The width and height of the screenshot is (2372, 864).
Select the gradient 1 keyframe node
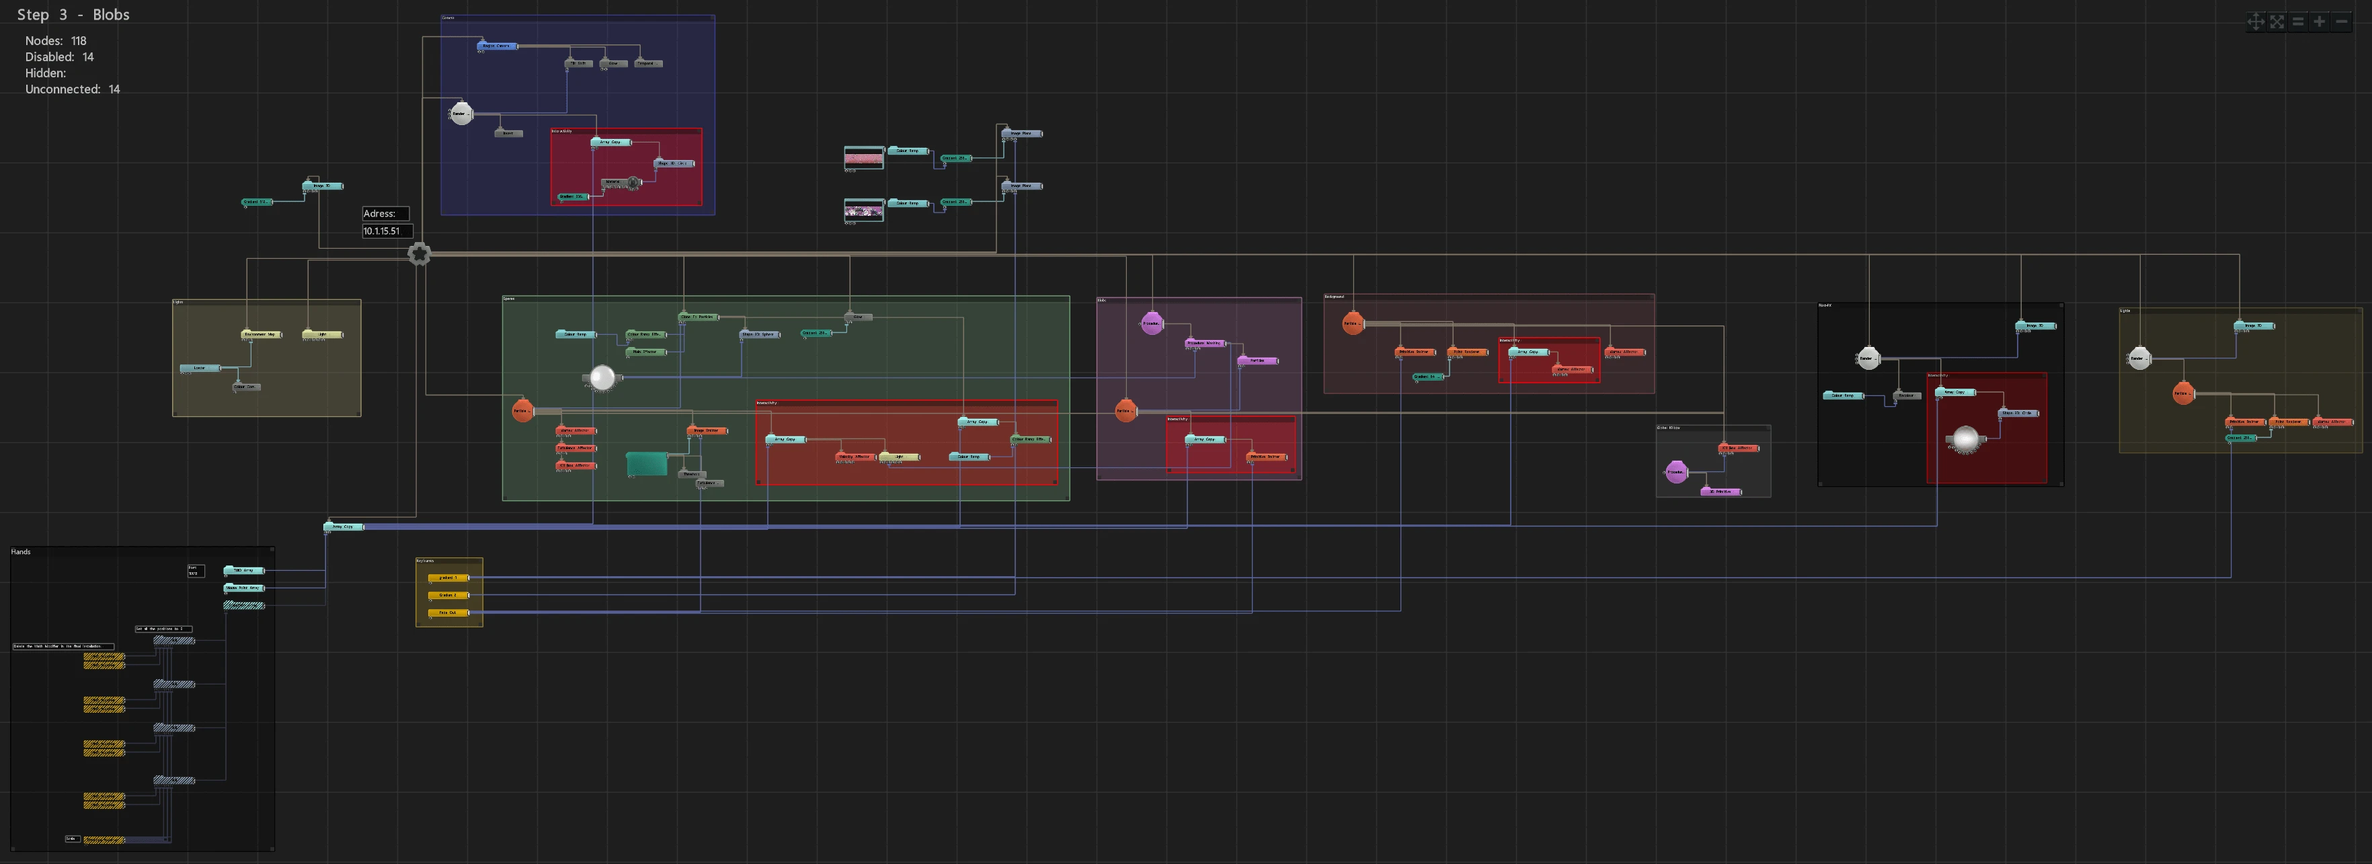pos(448,578)
